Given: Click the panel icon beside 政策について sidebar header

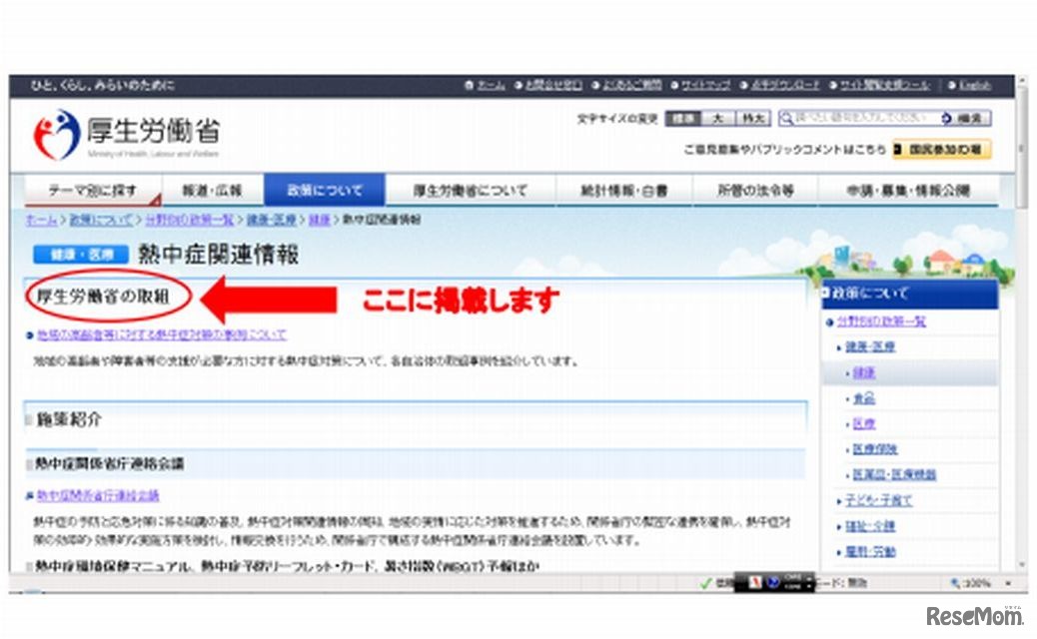Looking at the screenshot, I should tap(827, 294).
